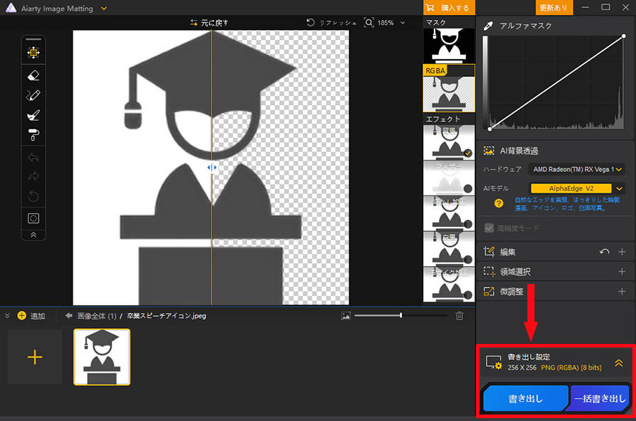Collapse the image list panel chevron
This screenshot has height=421, width=636.
tap(7, 315)
